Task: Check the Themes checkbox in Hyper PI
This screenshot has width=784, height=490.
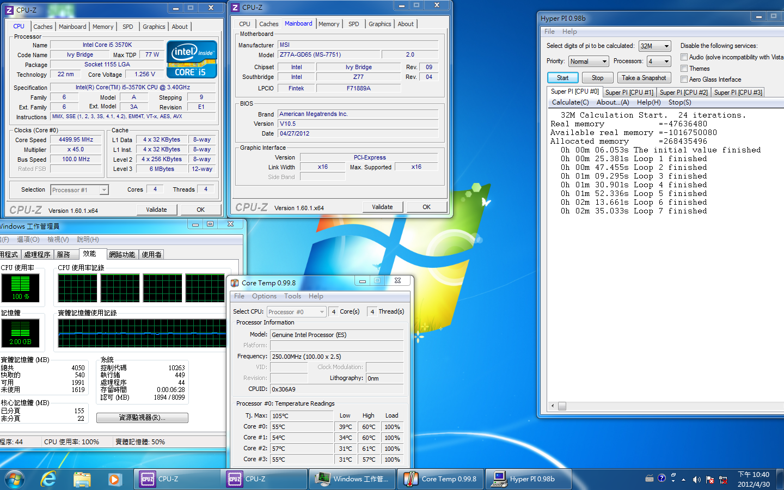Action: pyautogui.click(x=684, y=69)
